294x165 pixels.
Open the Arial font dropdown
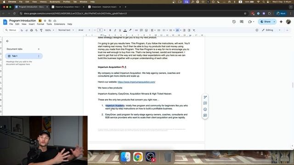(84, 30)
